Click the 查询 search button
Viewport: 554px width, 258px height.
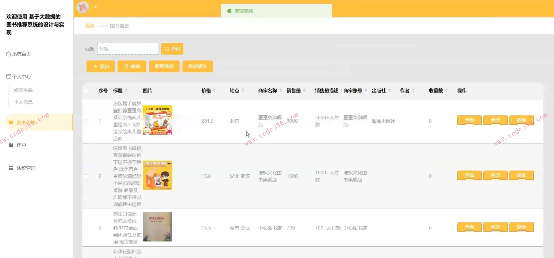tap(172, 49)
